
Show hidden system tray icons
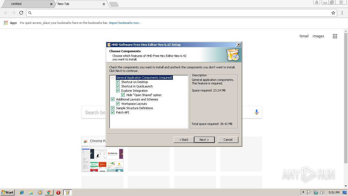coord(303,192)
